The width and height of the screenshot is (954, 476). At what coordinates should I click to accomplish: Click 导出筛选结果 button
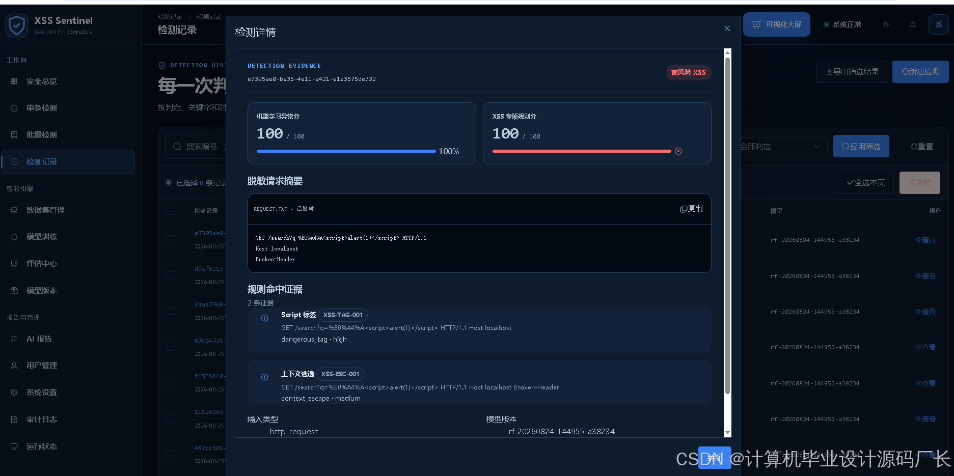852,72
